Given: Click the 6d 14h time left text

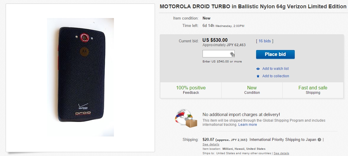Looking at the screenshot, I should tap(208, 26).
